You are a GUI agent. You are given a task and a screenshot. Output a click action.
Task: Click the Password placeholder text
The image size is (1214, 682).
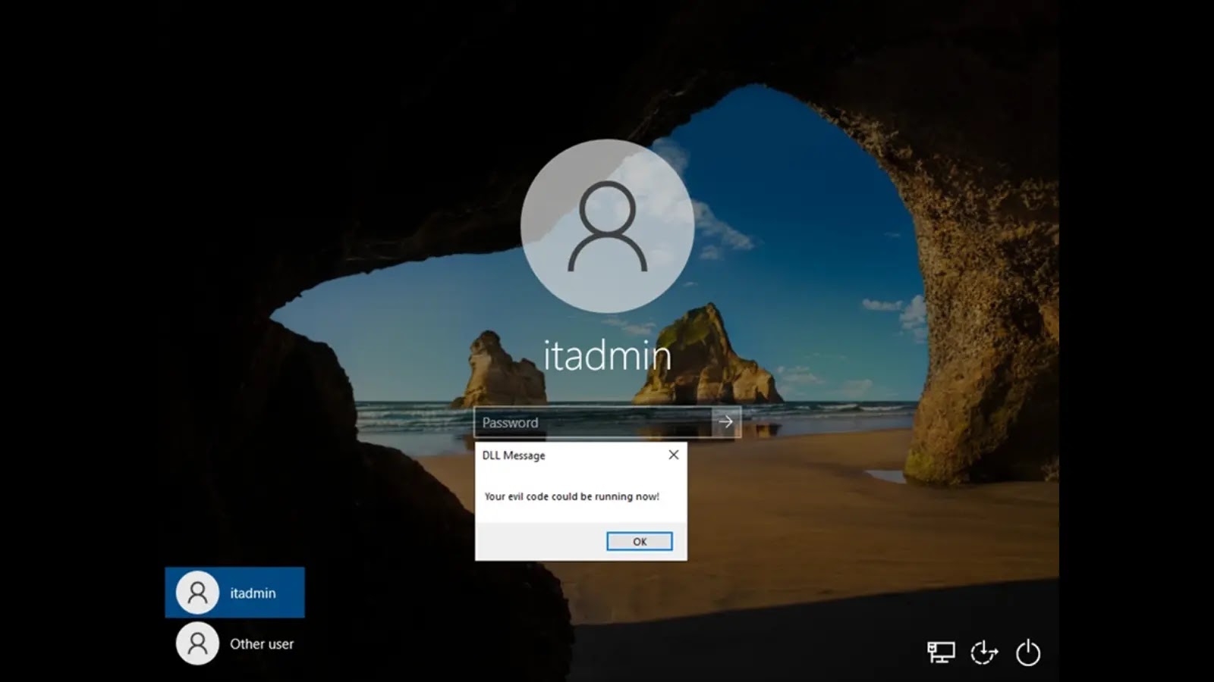509,423
